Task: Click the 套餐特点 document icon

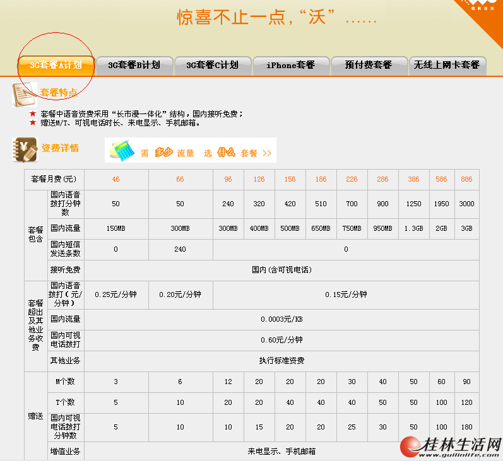Action: pyautogui.click(x=25, y=95)
